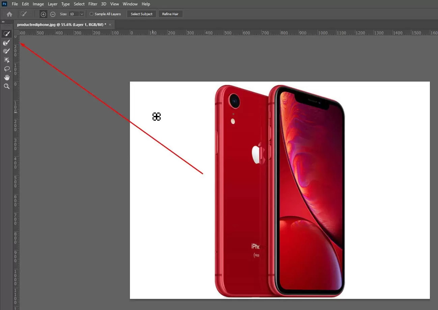Open the Layer menu
Viewport: 438px width, 310px height.
pyautogui.click(x=53, y=4)
